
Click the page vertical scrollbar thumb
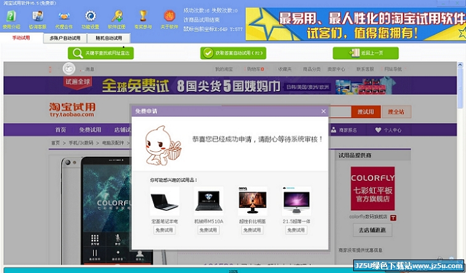coord(460,89)
